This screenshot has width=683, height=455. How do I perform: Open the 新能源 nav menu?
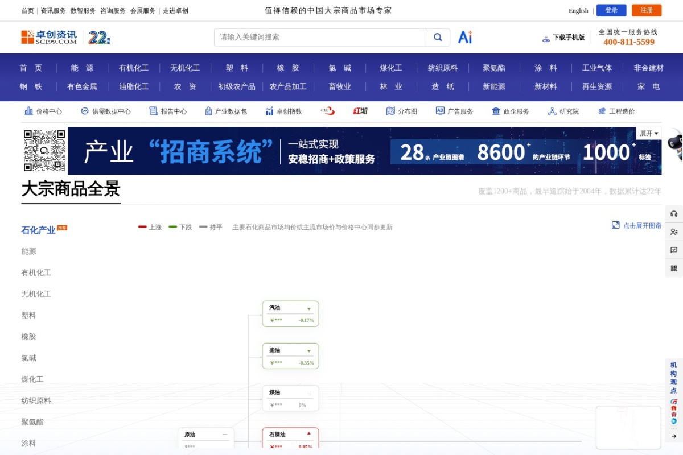coord(494,86)
